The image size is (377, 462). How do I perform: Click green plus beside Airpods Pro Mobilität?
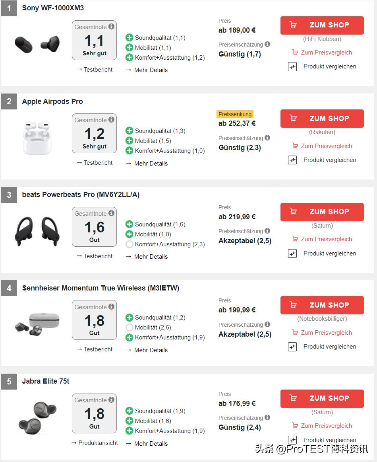point(129,141)
